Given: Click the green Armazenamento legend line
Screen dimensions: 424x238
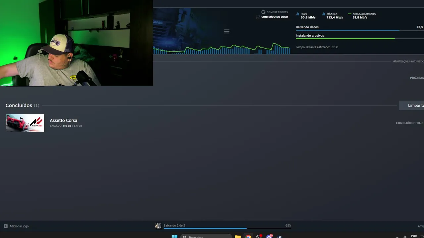Looking at the screenshot, I should click(349, 14).
